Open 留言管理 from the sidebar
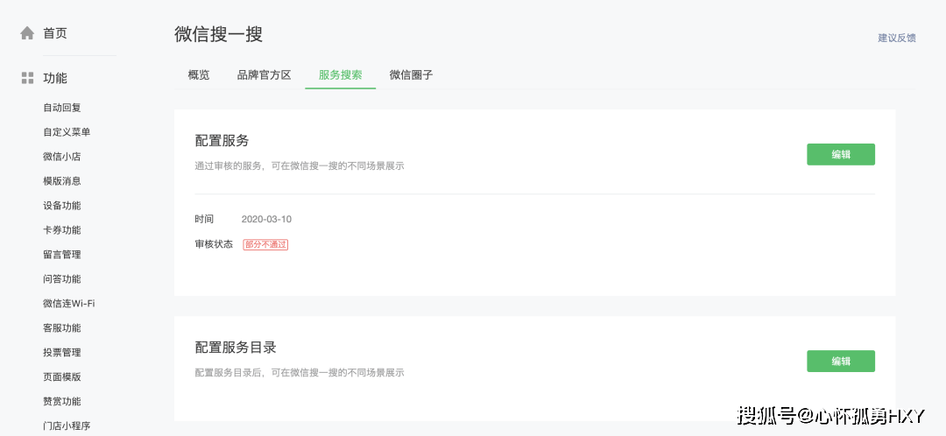Image resolution: width=946 pixels, height=436 pixels. pos(62,255)
